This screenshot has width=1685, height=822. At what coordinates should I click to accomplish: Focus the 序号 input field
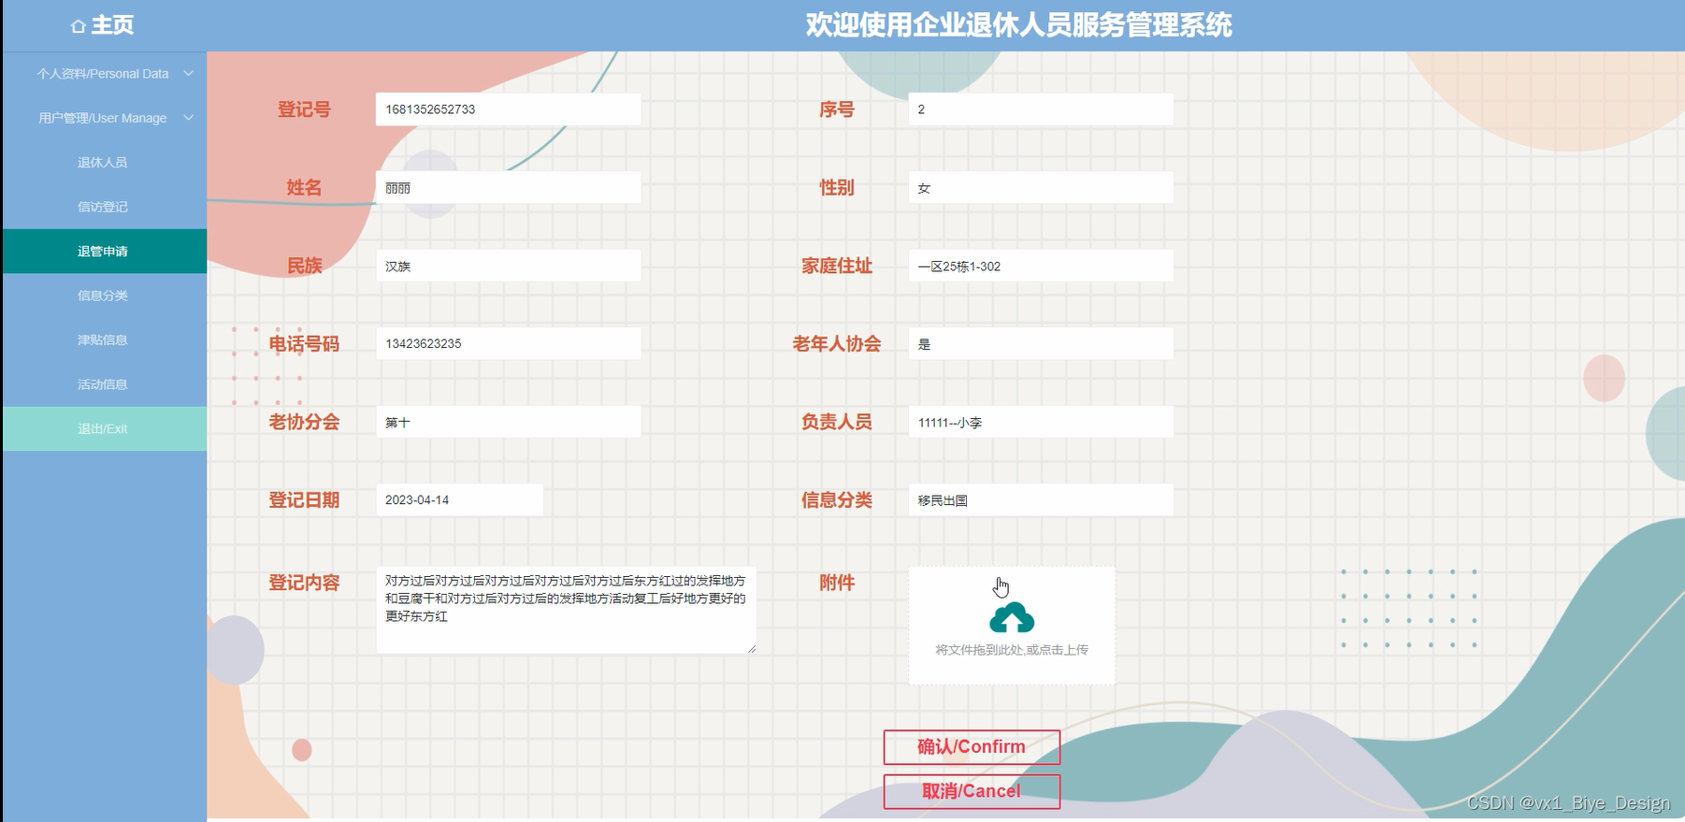1041,109
